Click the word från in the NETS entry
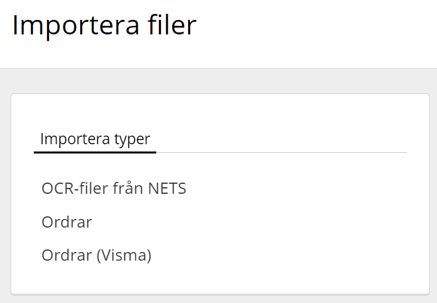This screenshot has height=303, width=437. click(124, 189)
